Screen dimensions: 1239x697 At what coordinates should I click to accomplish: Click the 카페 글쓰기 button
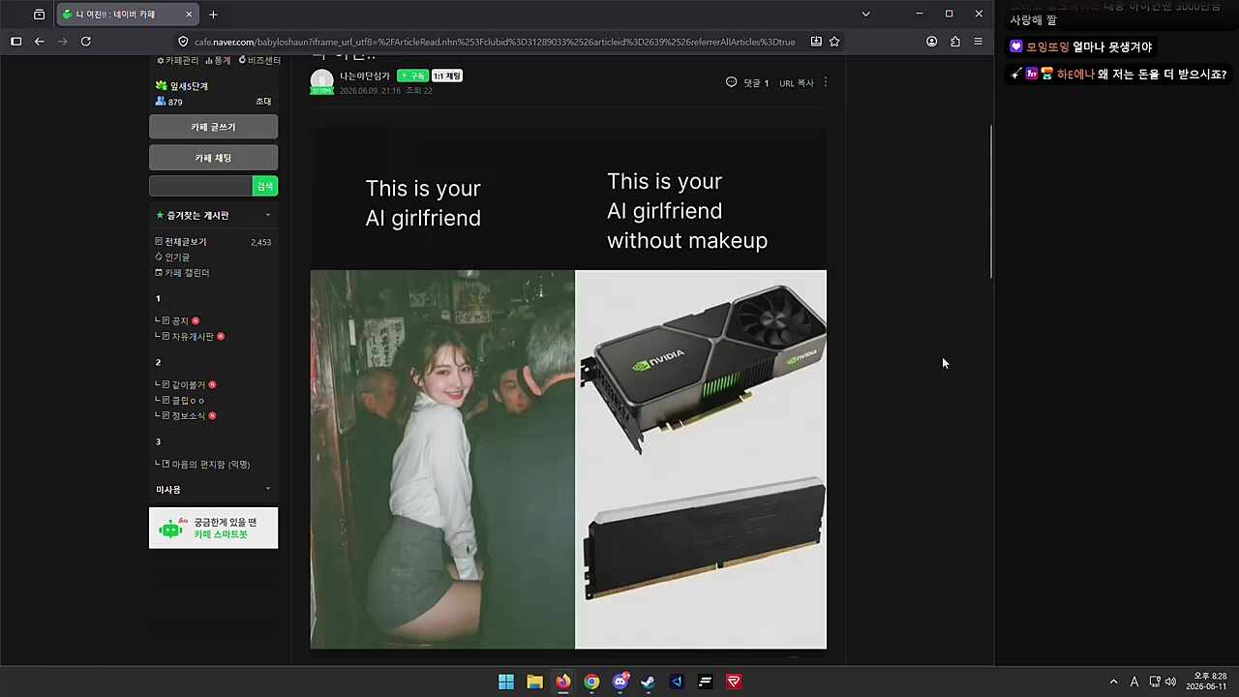pos(213,127)
